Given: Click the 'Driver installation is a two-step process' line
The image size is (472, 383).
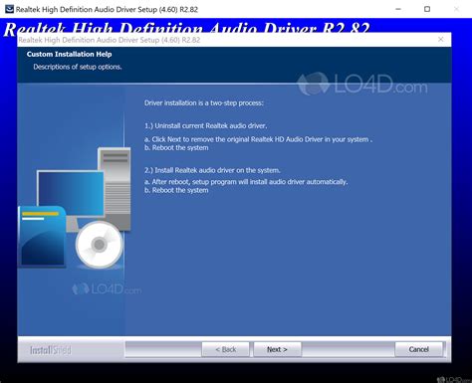Looking at the screenshot, I should click(204, 103).
